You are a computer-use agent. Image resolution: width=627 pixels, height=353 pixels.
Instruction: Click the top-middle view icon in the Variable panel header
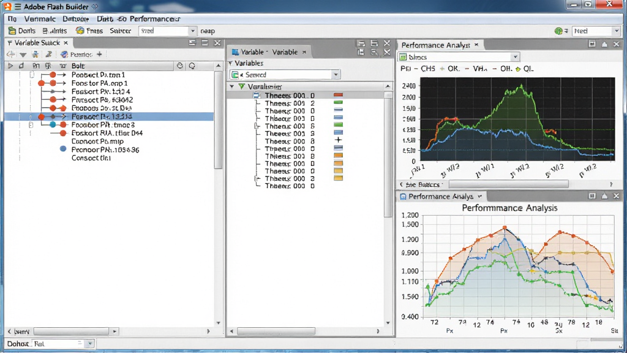coord(374,44)
